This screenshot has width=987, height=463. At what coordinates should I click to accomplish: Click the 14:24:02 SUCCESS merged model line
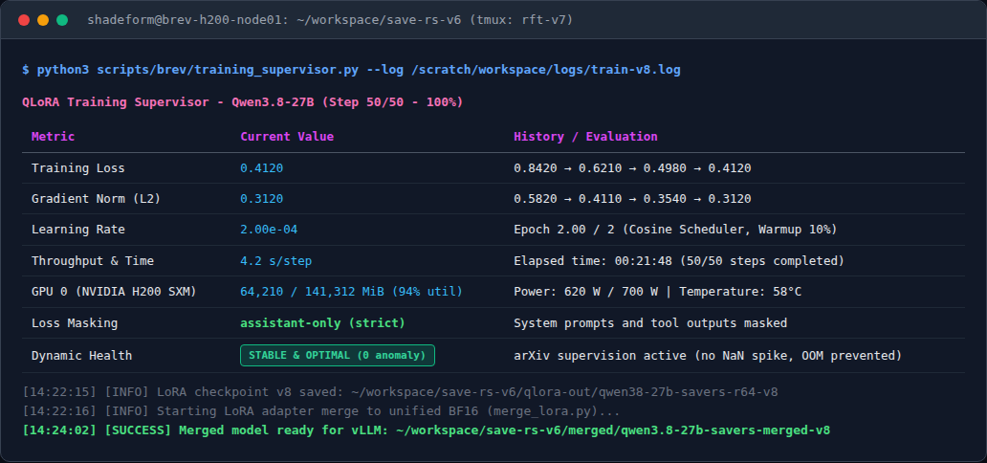(427, 430)
